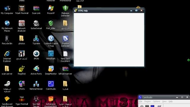Click the ProceXP desktop icon
Viewport: 190px width, 107px height.
tap(51, 8)
